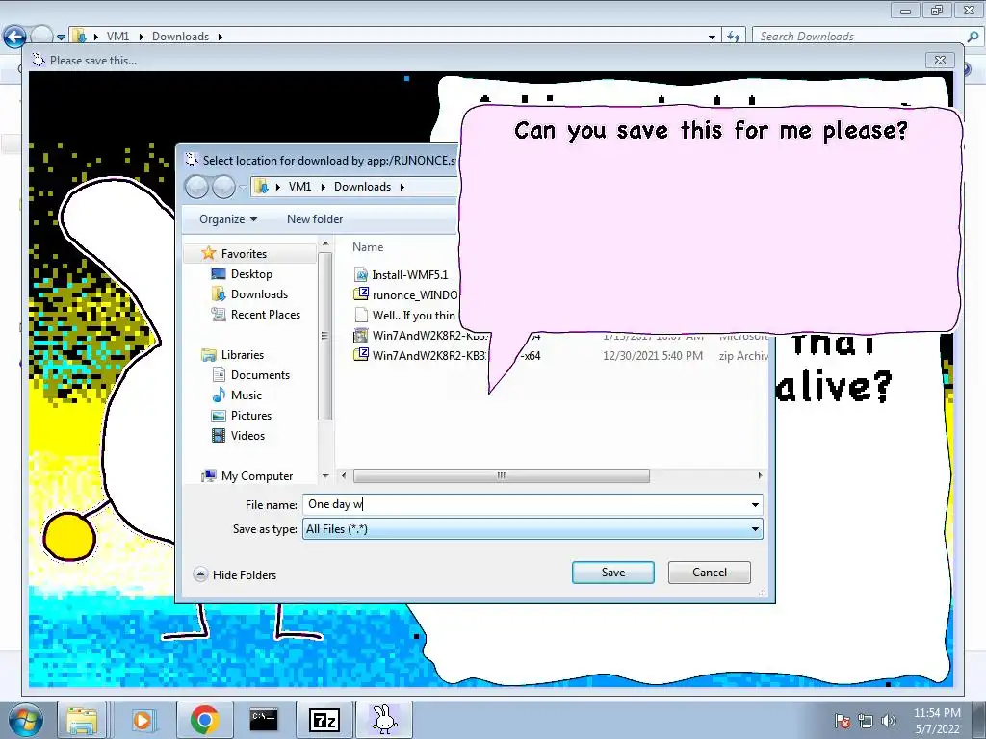Click the Desktop icon in Favorites
The height and width of the screenshot is (739, 986).
tap(219, 274)
